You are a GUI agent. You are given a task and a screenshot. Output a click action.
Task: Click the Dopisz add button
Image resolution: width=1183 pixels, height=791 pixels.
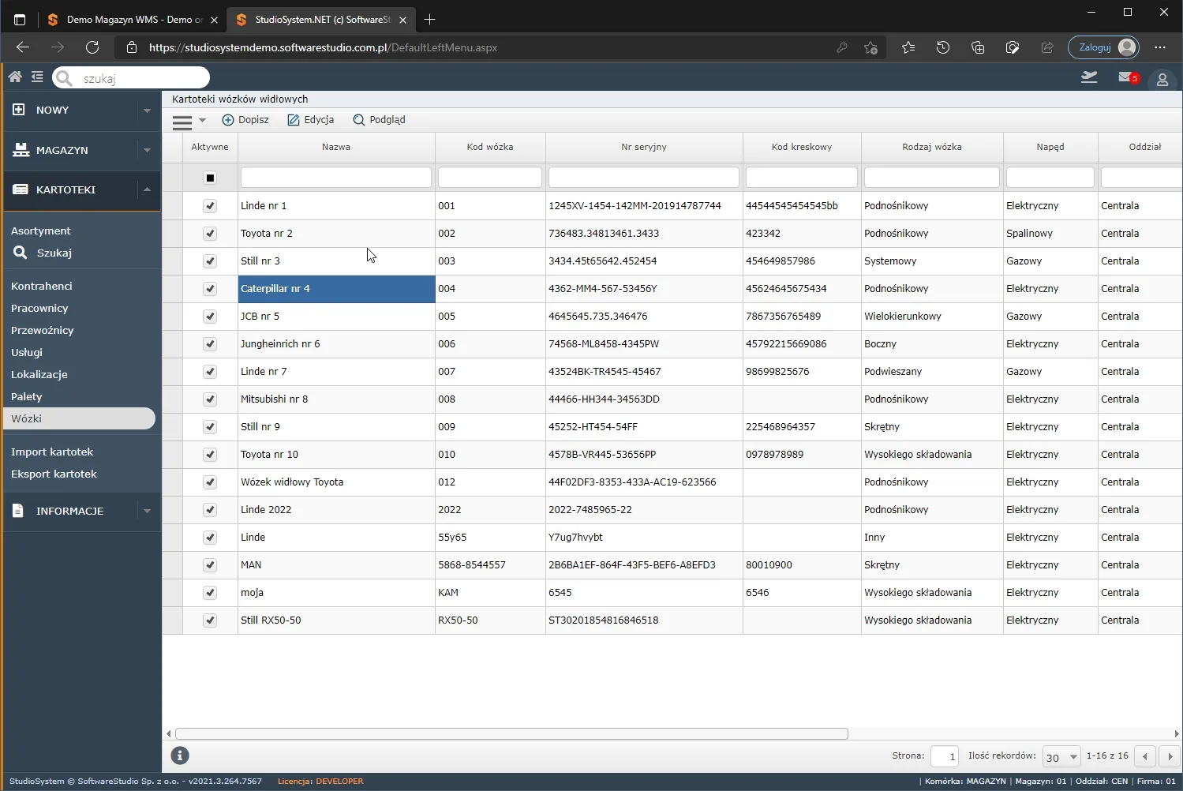[245, 120]
